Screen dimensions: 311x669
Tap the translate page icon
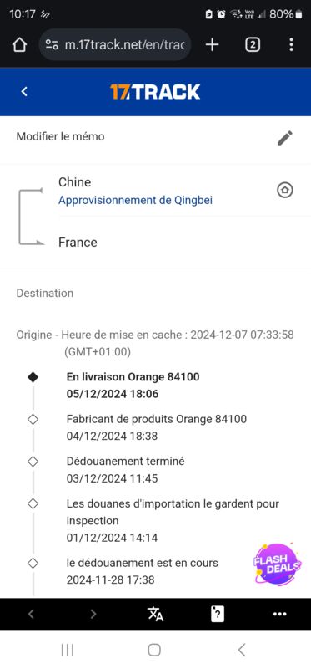tap(155, 614)
